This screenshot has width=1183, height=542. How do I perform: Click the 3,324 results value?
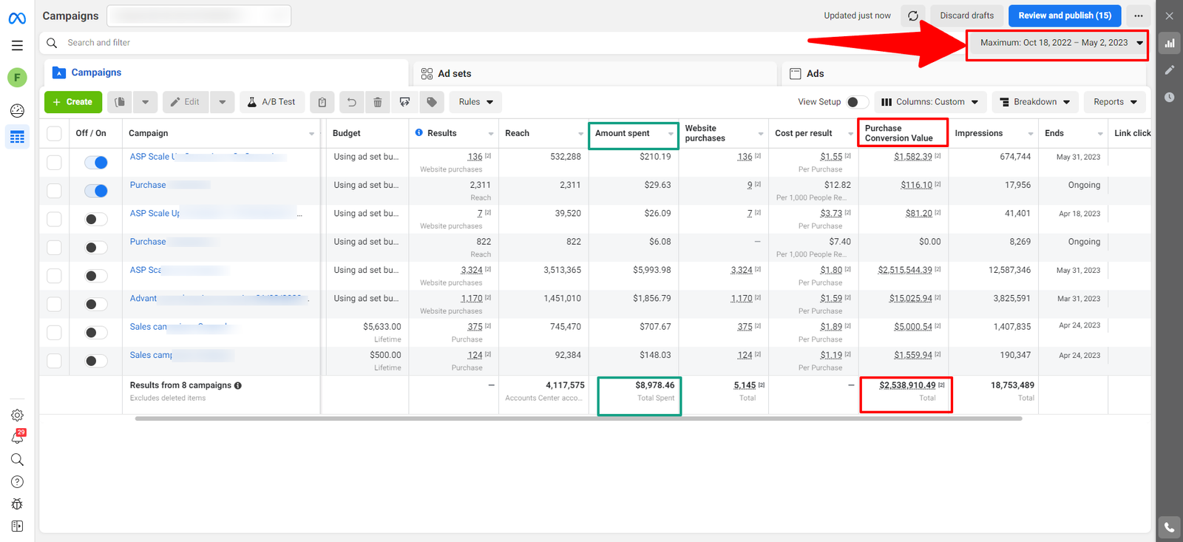[x=472, y=270]
